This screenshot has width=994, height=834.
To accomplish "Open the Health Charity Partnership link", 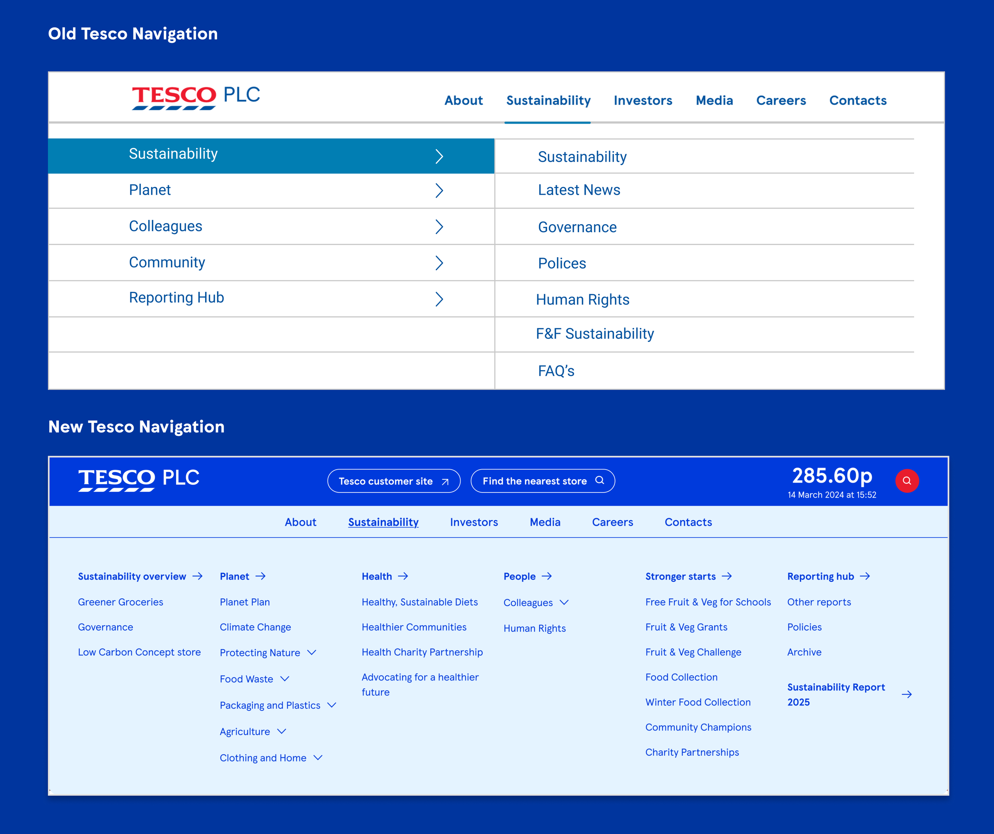I will pos(422,652).
